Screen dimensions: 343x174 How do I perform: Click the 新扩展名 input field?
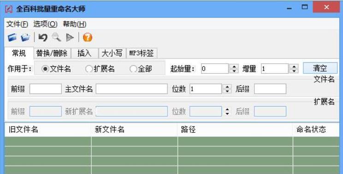(132, 111)
